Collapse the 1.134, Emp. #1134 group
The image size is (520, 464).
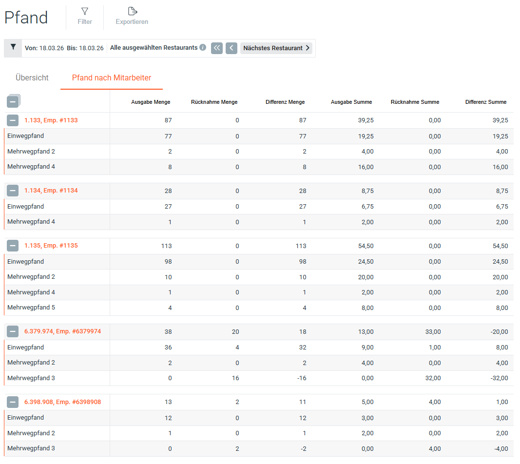tap(13, 191)
